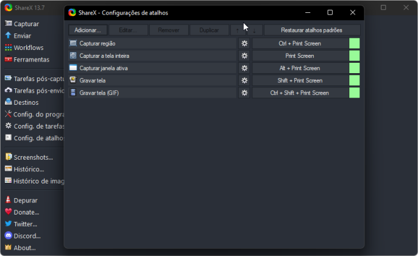Select the Capturar região task row
This screenshot has width=418, height=256.
152,43
